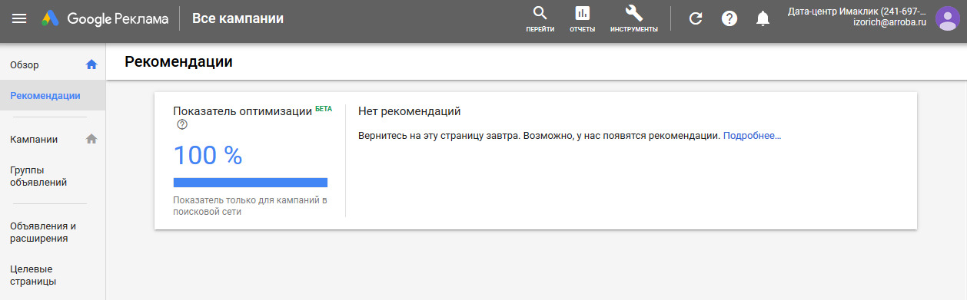Click the gray home icon next to Кампании
Screen dimensions: 967x300
point(91,139)
